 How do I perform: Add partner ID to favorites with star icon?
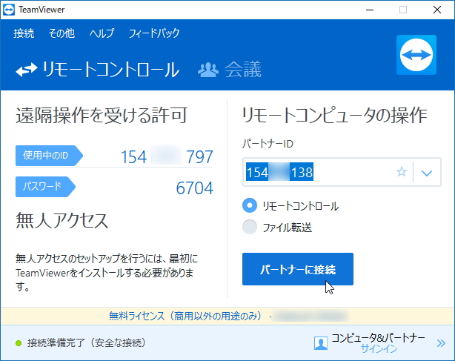click(402, 172)
